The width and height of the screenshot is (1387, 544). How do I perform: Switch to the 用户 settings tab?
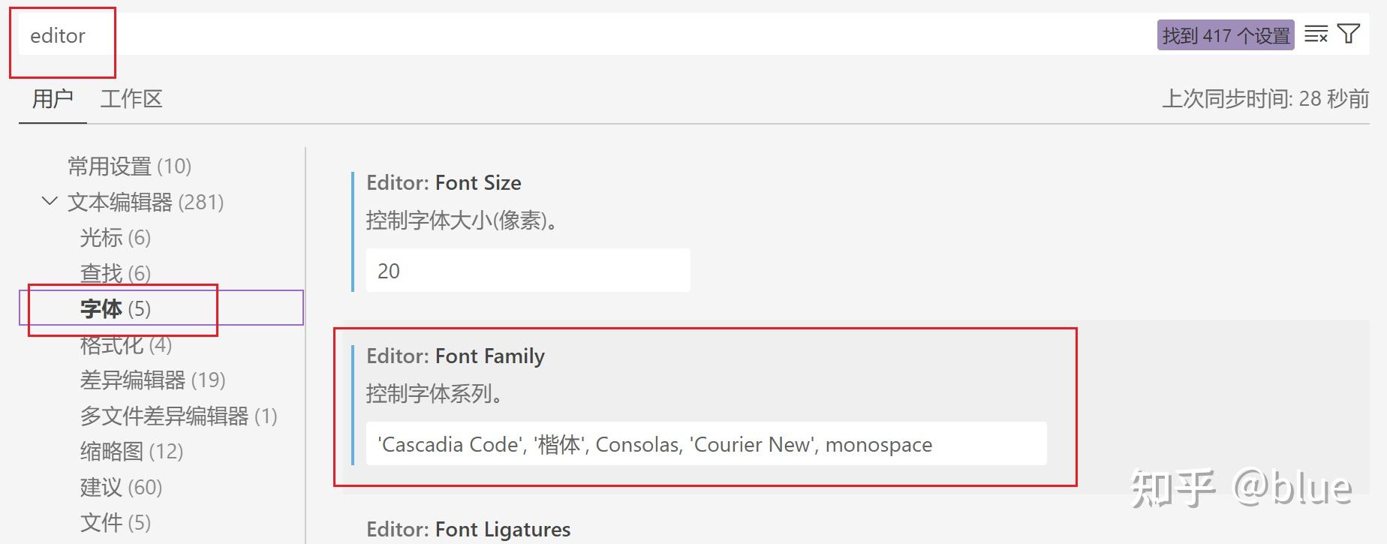click(x=53, y=99)
